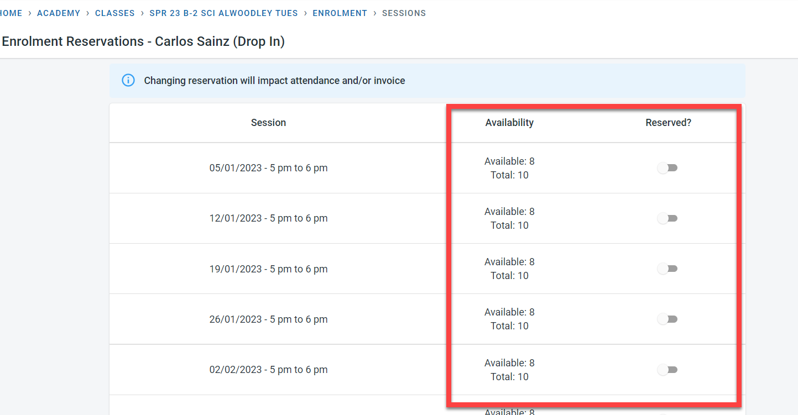Screen dimensions: 798x415
Task: Click the Availability column header
Action: 509,123
